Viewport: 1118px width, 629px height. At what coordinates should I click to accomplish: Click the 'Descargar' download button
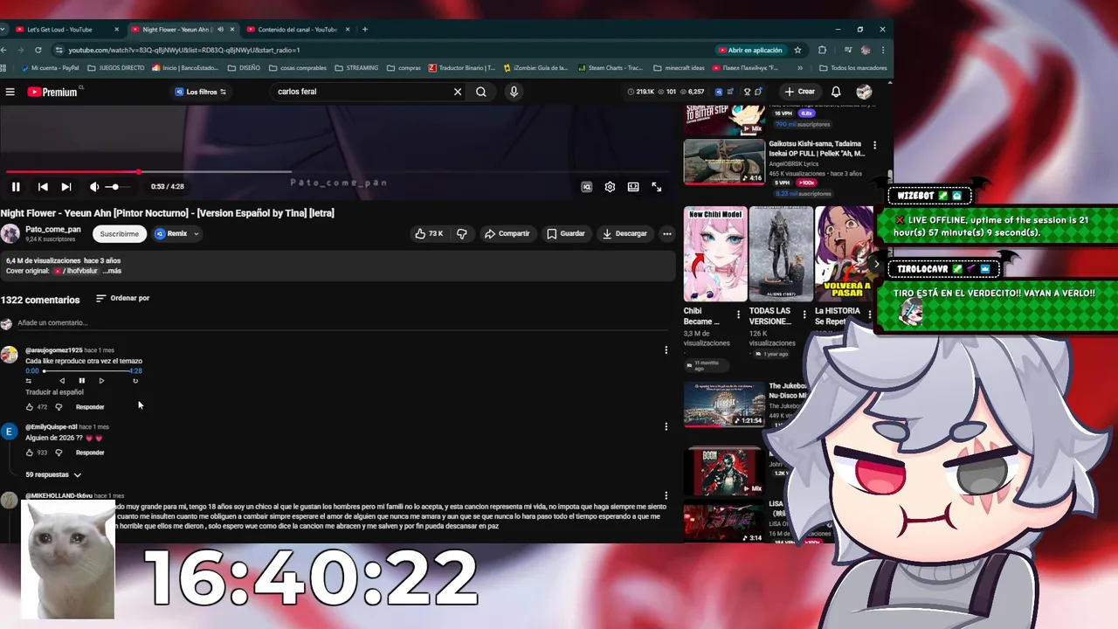click(x=625, y=233)
